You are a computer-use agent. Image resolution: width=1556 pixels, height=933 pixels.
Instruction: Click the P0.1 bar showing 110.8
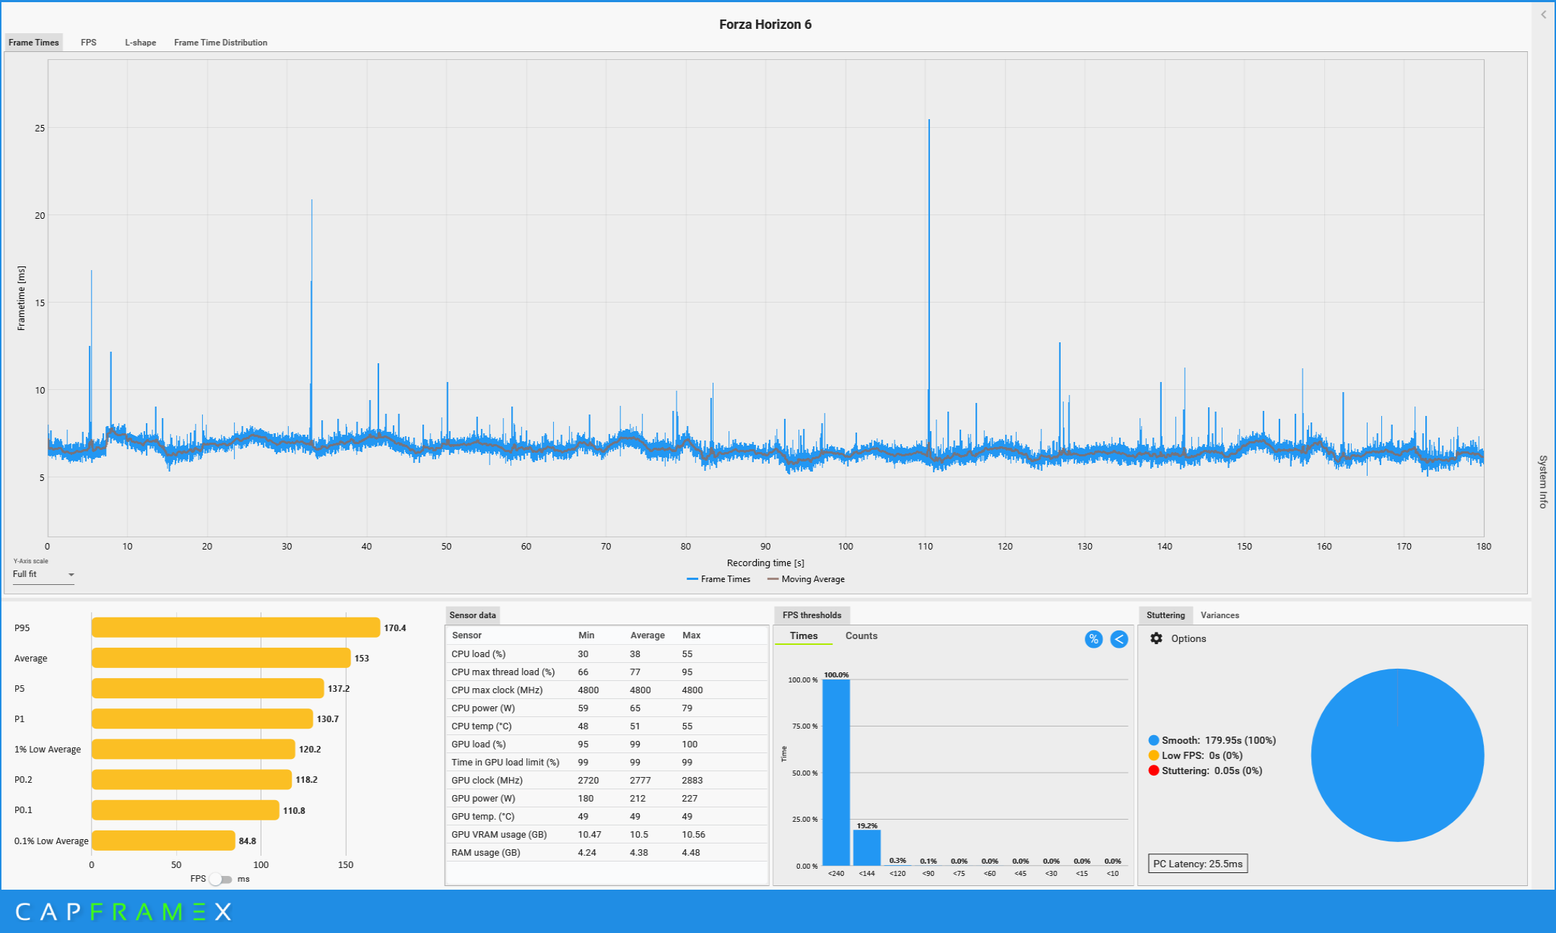pos(186,810)
